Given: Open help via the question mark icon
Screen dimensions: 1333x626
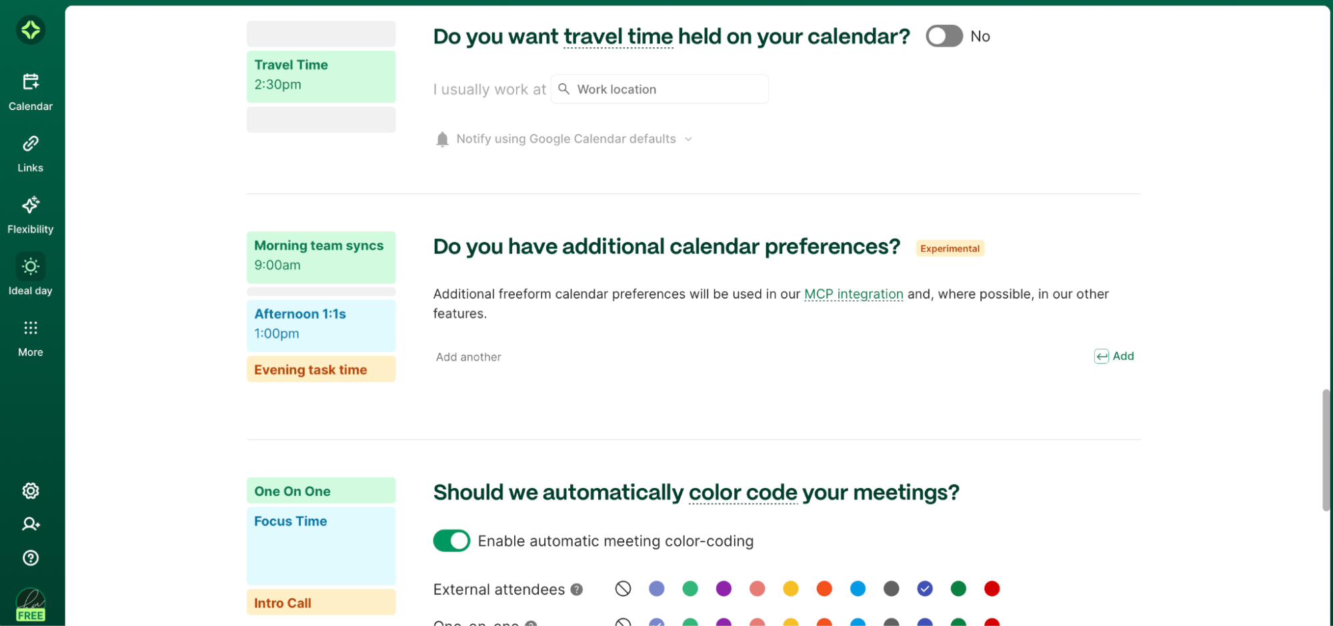Looking at the screenshot, I should tap(30, 558).
